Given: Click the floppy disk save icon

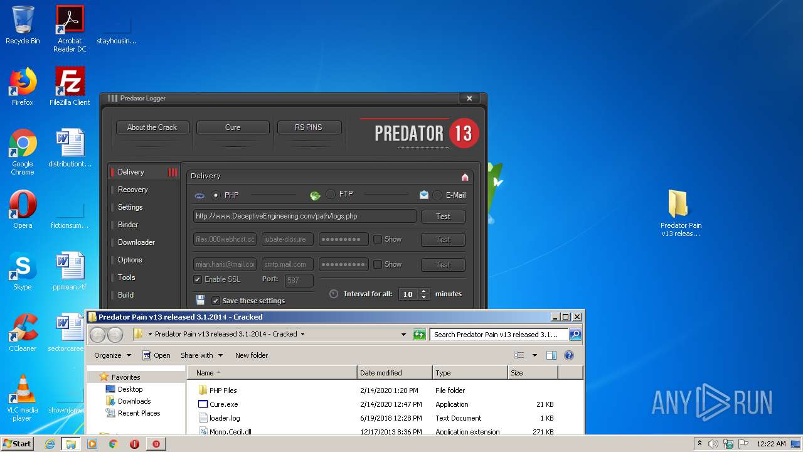Looking at the screenshot, I should pyautogui.click(x=200, y=300).
